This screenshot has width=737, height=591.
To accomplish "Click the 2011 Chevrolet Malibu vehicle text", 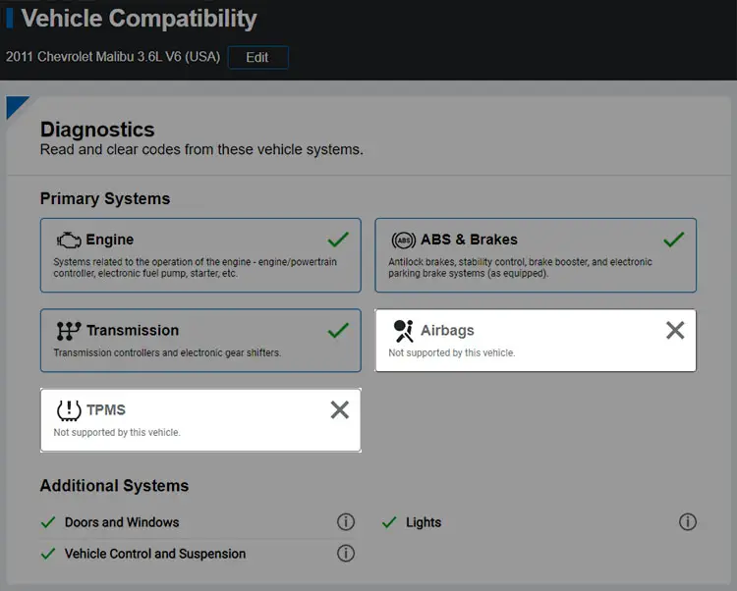I will point(113,57).
